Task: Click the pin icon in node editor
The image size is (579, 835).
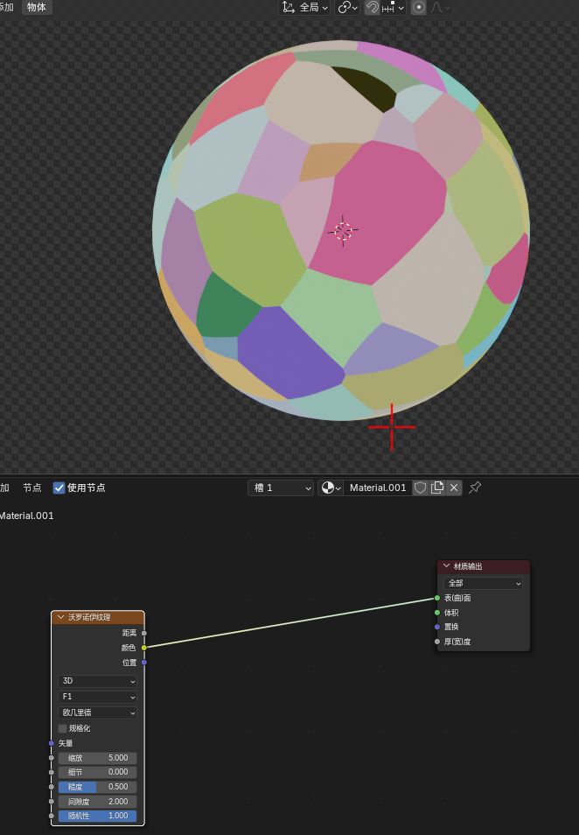Action: pos(476,488)
